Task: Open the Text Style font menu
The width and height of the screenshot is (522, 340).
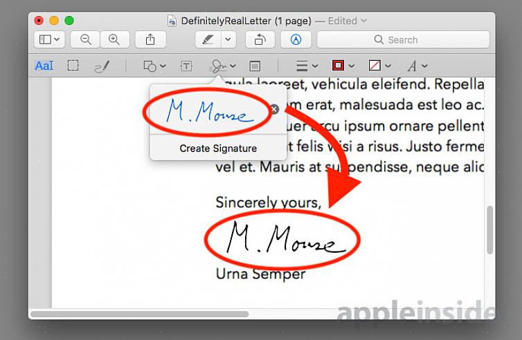Action: 417,66
